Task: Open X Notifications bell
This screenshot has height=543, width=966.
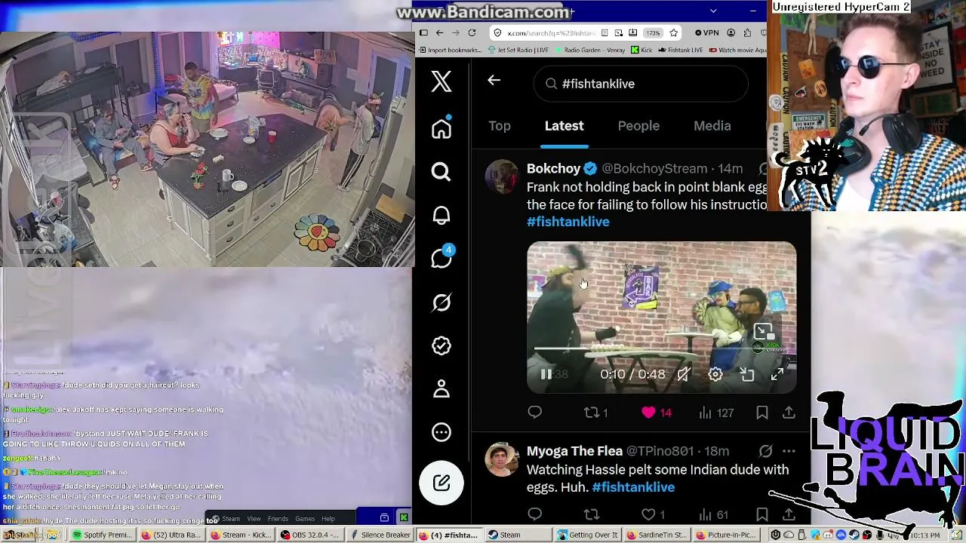Action: [x=441, y=216]
